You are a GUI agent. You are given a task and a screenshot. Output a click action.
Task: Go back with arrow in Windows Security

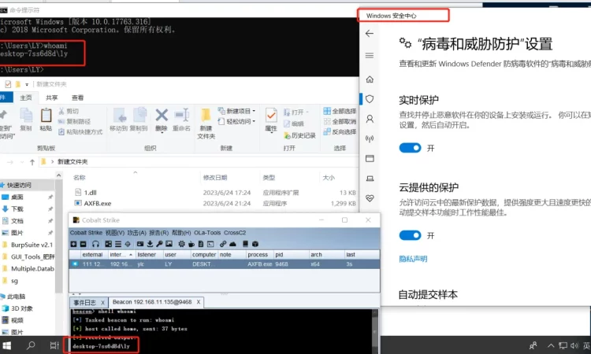(x=370, y=34)
